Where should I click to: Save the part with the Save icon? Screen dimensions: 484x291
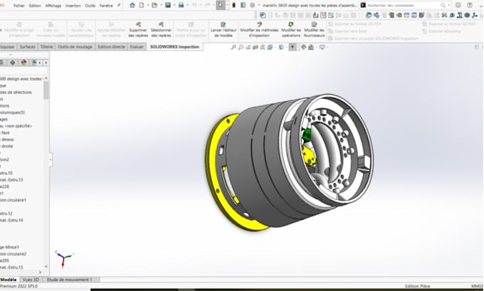[x=168, y=5]
